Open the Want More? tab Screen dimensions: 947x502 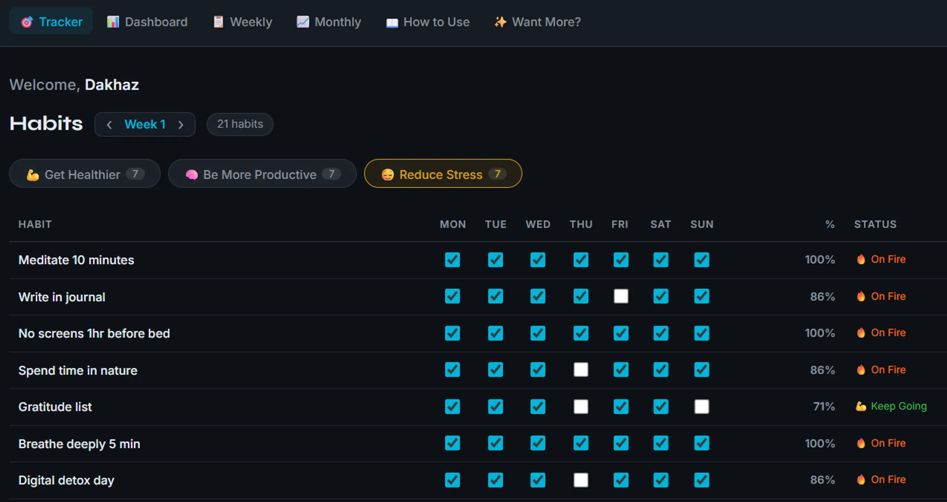pos(537,22)
